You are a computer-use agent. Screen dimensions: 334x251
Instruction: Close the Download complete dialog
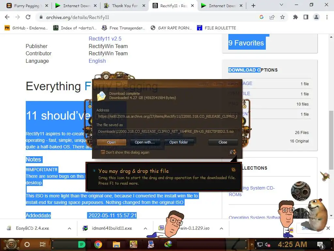tap(223, 142)
